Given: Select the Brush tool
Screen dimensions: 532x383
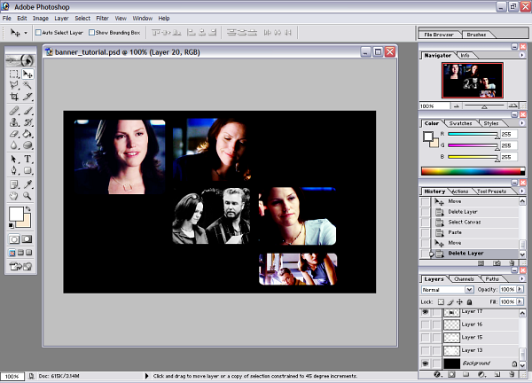Looking at the screenshot, I should coord(27,111).
